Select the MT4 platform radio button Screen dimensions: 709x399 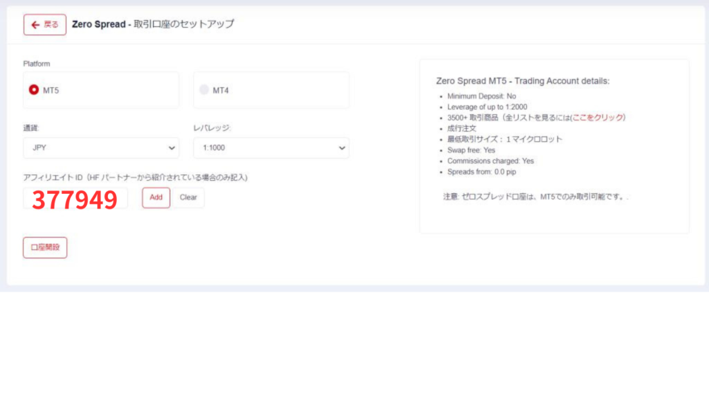coord(204,89)
